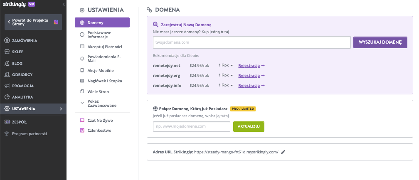Edit Strikingly URL with pencil icon
This screenshot has width=419, height=180.
283,152
